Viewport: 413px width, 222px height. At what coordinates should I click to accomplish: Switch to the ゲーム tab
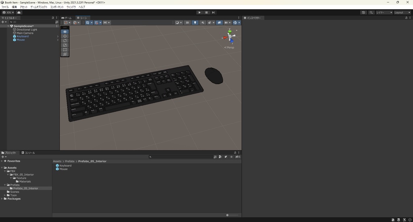pyautogui.click(x=67, y=18)
